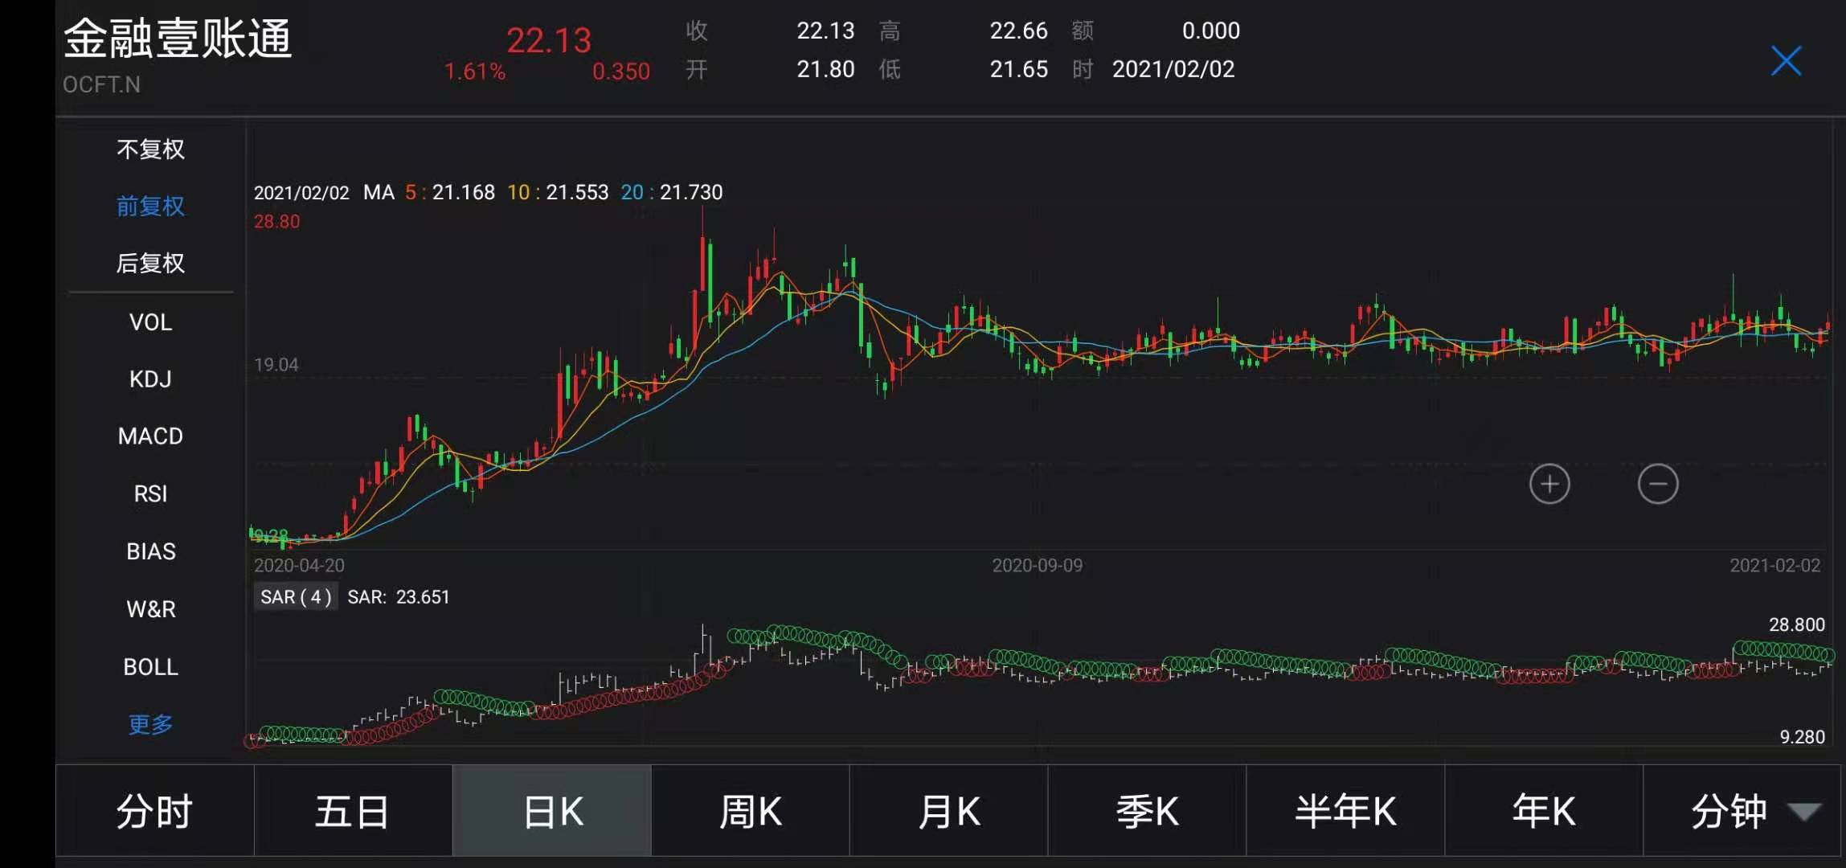Screen dimensions: 1846x868
Task: Click SAR (4) indicator parameter label
Action: point(296,597)
